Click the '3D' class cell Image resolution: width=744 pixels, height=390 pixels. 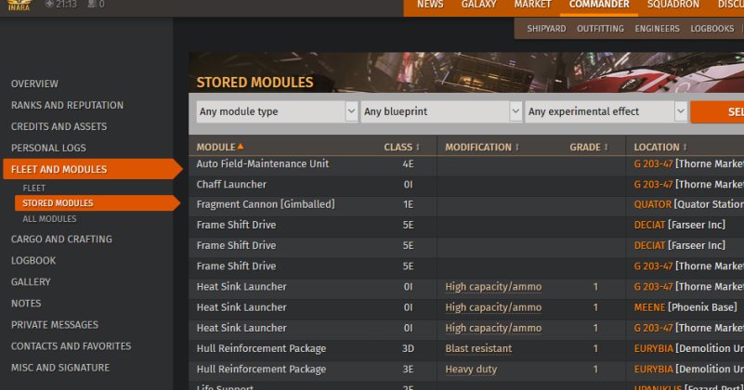coord(408,349)
